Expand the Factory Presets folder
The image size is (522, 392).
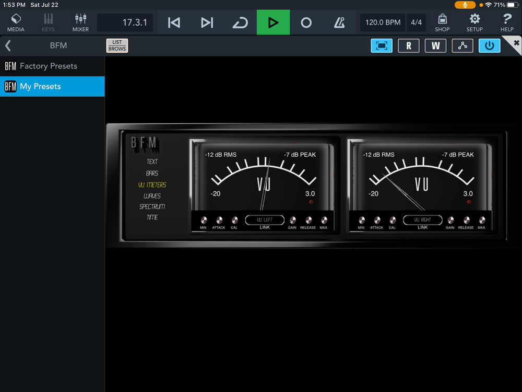click(48, 66)
